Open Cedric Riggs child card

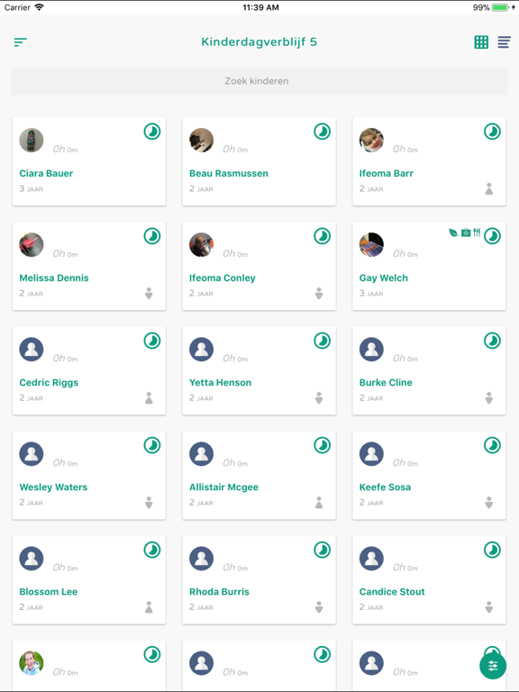[x=89, y=370]
